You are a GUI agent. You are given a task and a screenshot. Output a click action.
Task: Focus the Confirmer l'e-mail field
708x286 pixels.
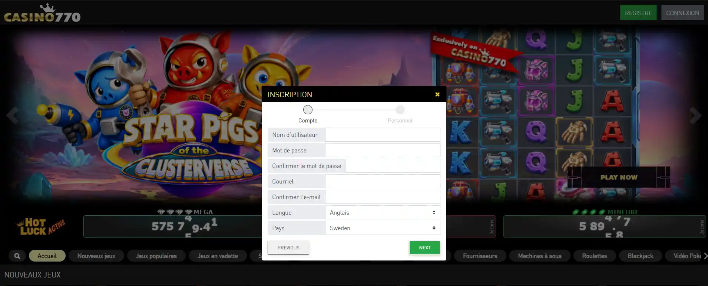tap(383, 197)
